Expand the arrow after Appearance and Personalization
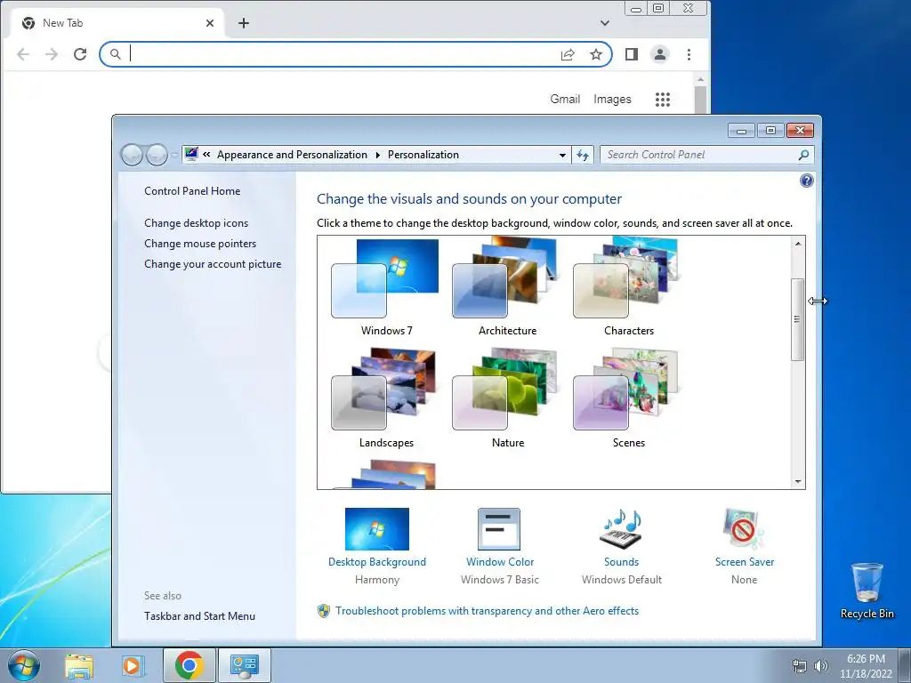 pyautogui.click(x=377, y=155)
